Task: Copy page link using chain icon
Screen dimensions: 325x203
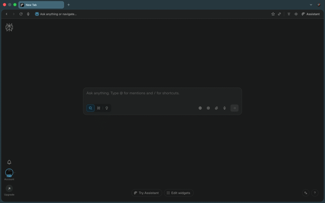Action: pos(280,14)
